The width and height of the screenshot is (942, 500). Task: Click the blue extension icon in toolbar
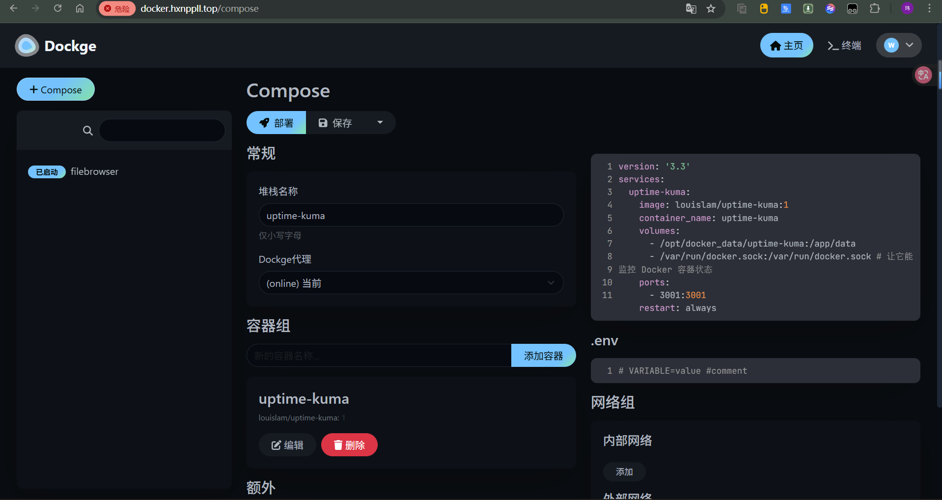pos(786,8)
